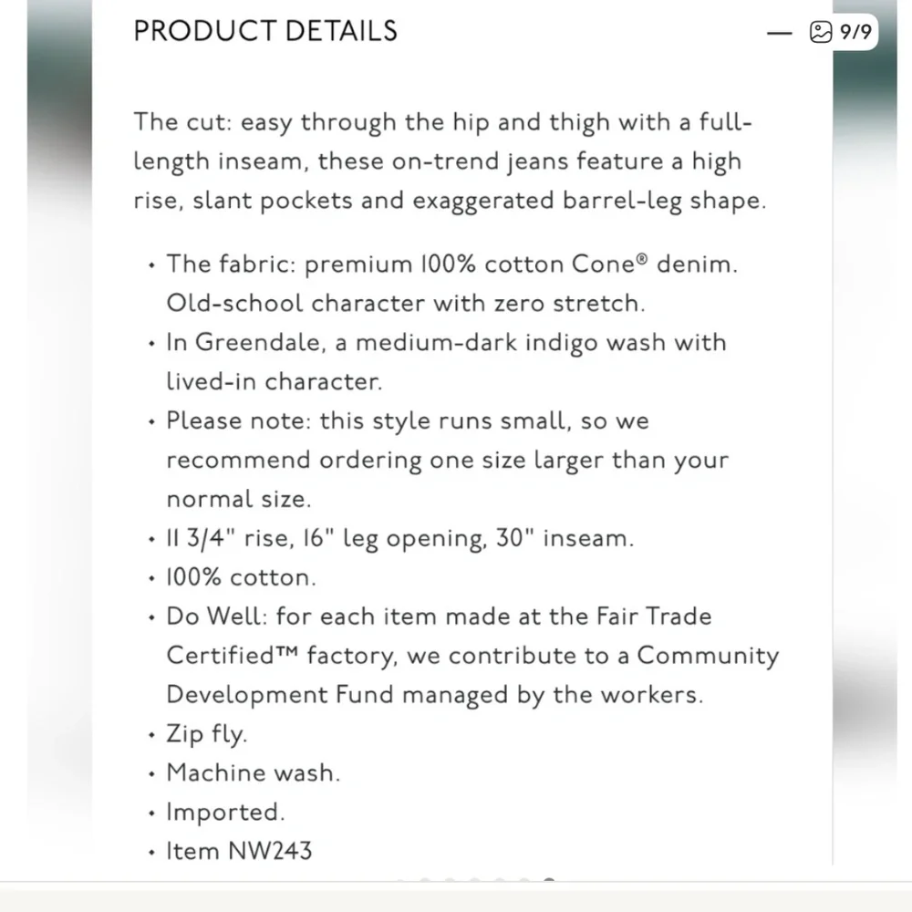Collapse the Product Details section with the dash icon
This screenshot has height=912, width=912.
tap(779, 33)
